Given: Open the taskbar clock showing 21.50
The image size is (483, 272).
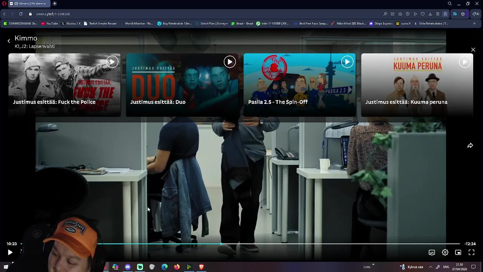Looking at the screenshot, I should [460, 267].
